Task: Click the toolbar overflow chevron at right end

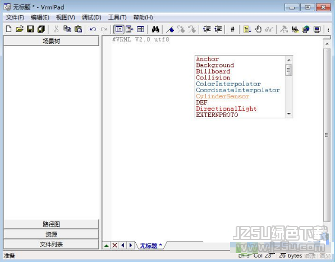Action: point(328,29)
